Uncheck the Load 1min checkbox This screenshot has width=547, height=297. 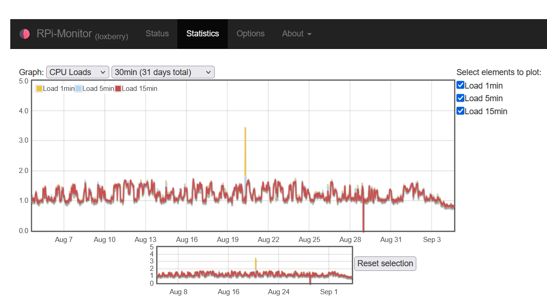click(461, 85)
